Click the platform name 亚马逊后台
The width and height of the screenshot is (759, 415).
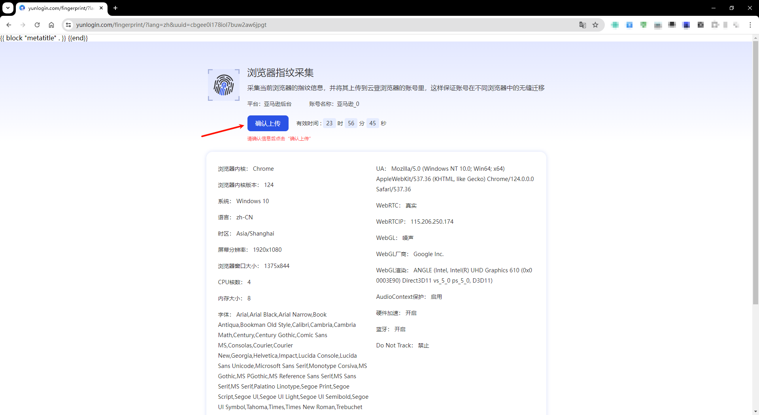(x=278, y=104)
